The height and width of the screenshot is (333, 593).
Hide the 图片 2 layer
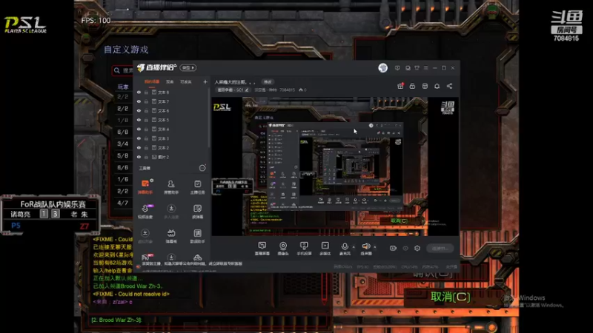coord(139,157)
